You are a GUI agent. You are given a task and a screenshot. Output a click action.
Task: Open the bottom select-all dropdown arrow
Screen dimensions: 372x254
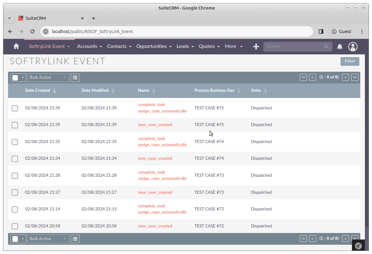(23, 239)
